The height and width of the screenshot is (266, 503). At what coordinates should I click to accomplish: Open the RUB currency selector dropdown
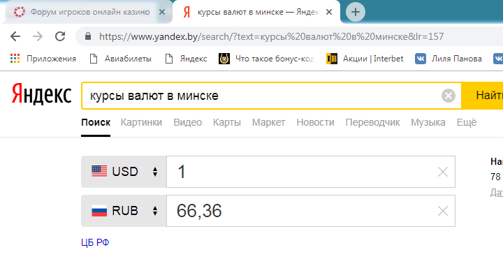coord(124,211)
